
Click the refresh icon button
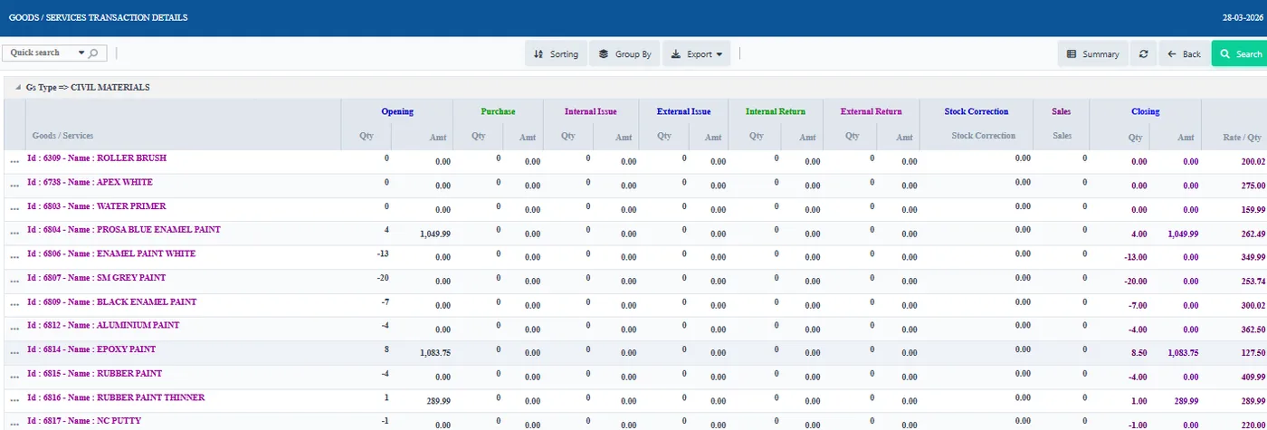click(1143, 54)
